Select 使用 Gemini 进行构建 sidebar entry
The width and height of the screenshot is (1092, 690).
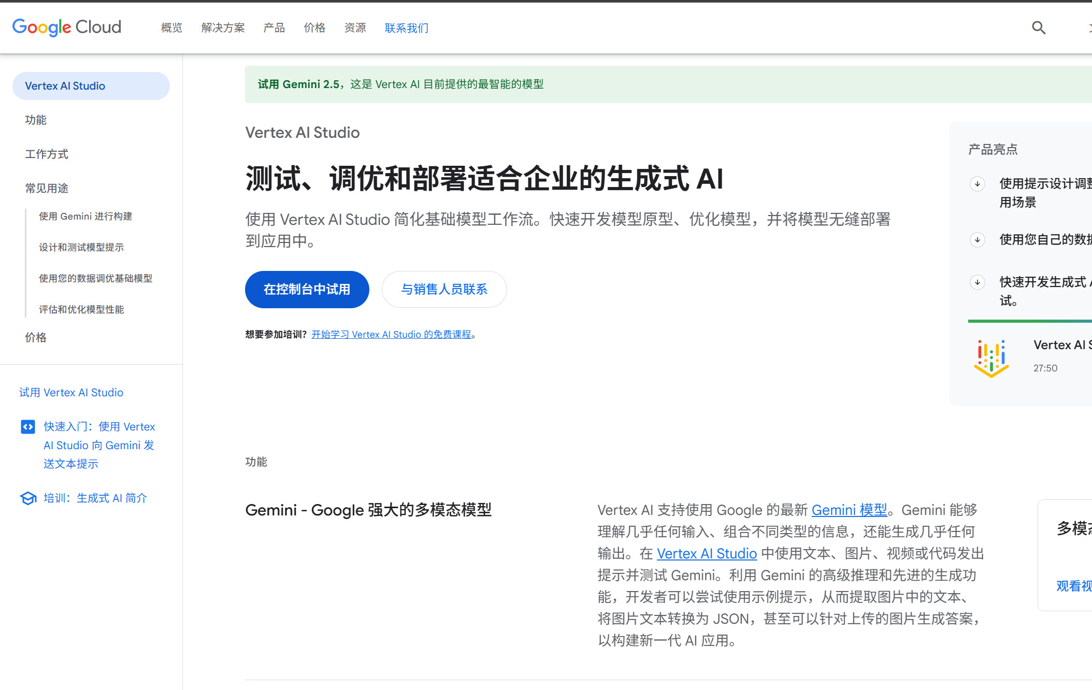point(85,217)
